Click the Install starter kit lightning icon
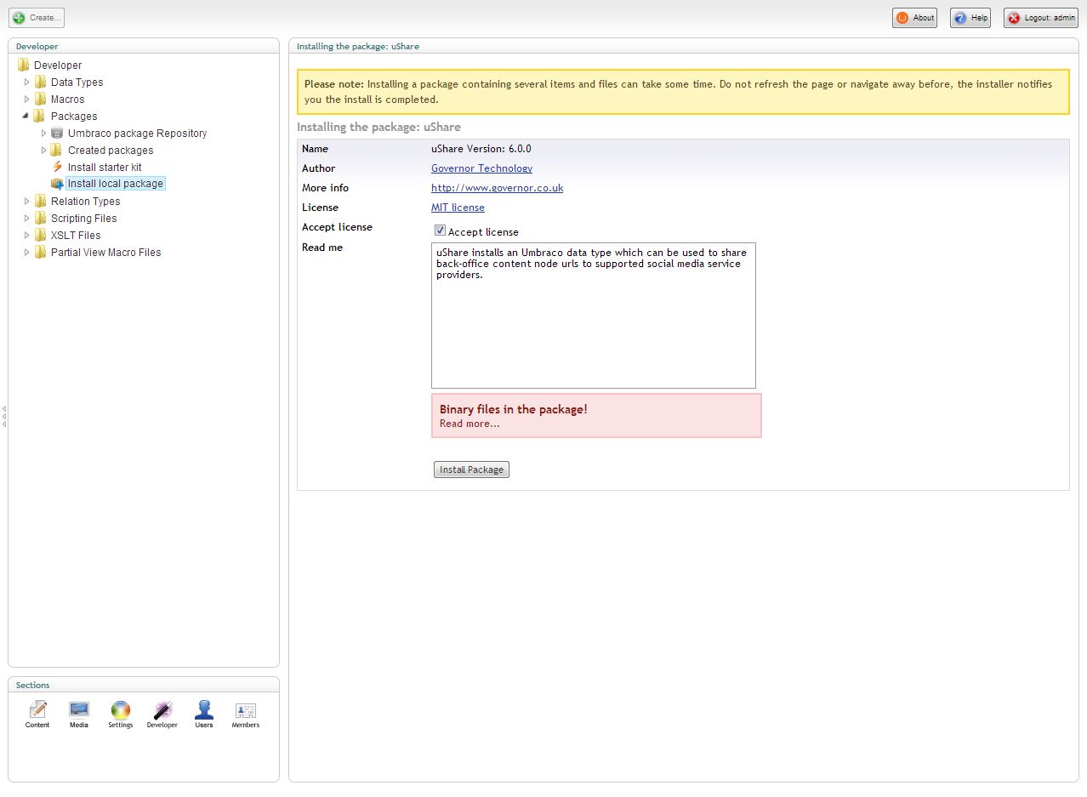Image resolution: width=1087 pixels, height=797 pixels. [57, 167]
